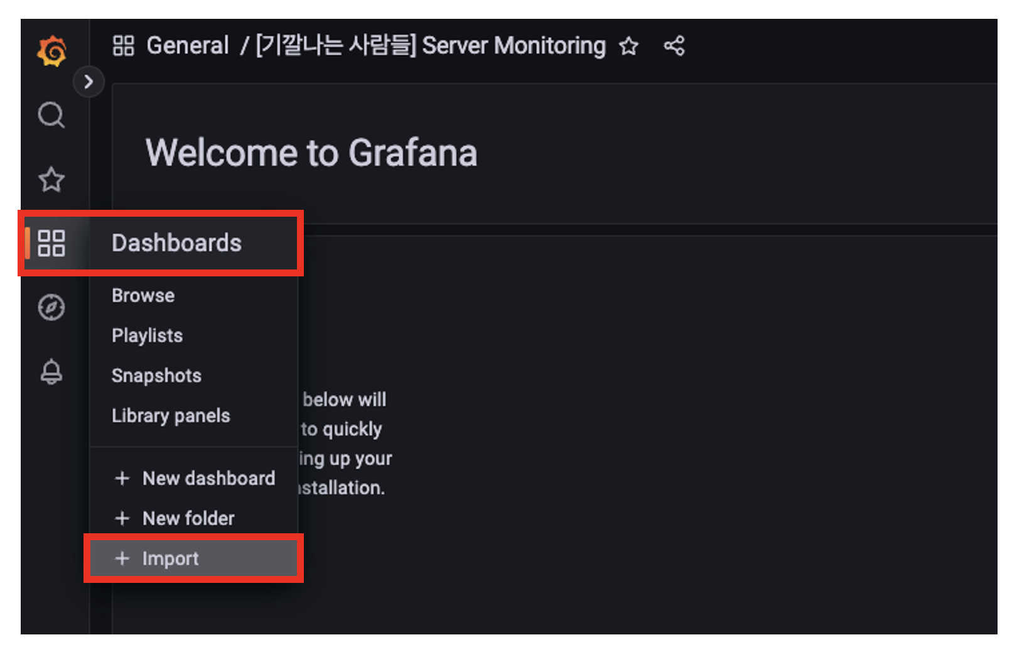Share the dashboard via the share icon
The height and width of the screenshot is (652, 1012).
click(674, 46)
